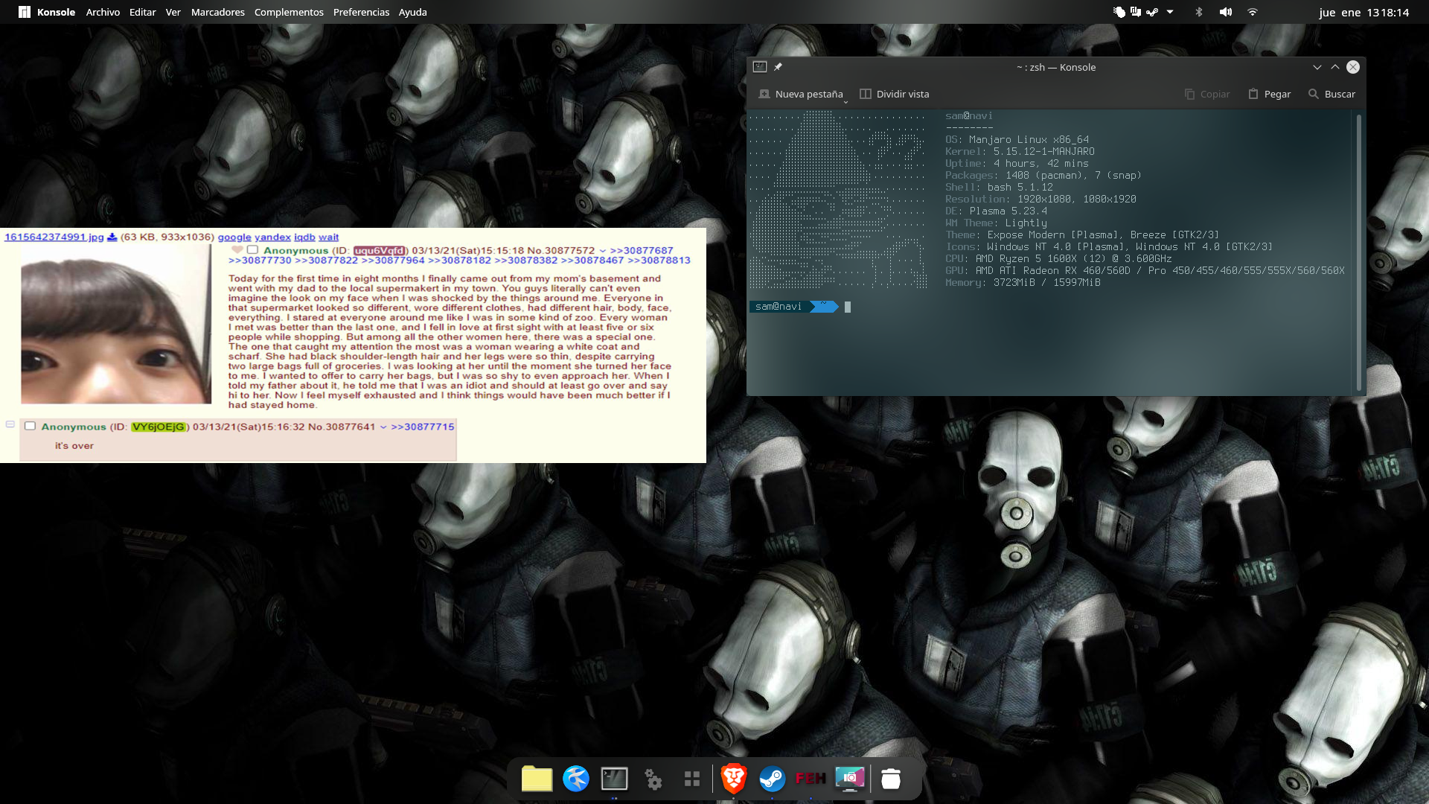The image size is (1429, 804).
Task: Open the Marcadores menu
Action: [x=217, y=12]
